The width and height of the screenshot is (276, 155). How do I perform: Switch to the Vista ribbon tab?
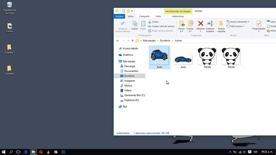[x=158, y=16]
